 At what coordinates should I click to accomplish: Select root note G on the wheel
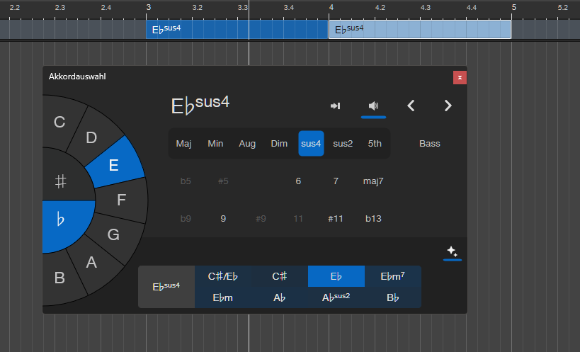[113, 235]
